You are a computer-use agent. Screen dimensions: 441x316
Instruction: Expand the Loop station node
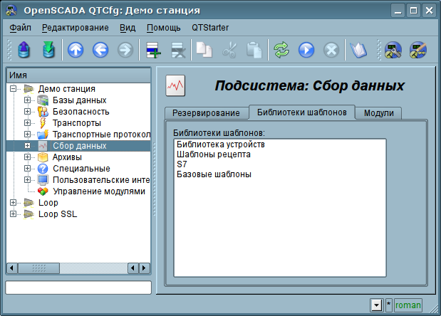(13, 203)
